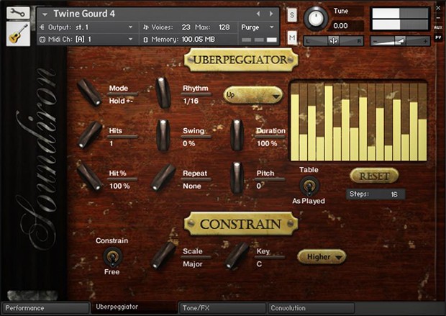This screenshot has height=316, width=446.
Task: Select the previous instrument with the left arrow
Action: tap(258, 14)
